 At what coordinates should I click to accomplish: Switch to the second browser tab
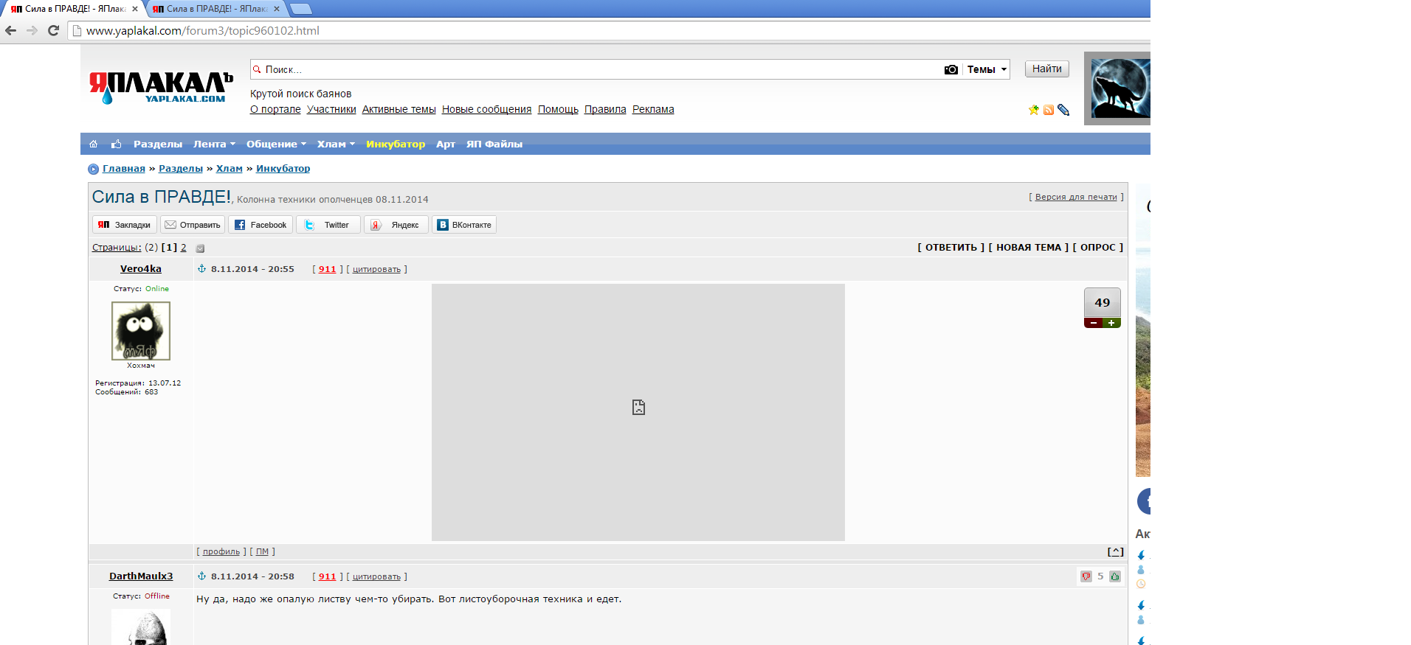tap(214, 9)
